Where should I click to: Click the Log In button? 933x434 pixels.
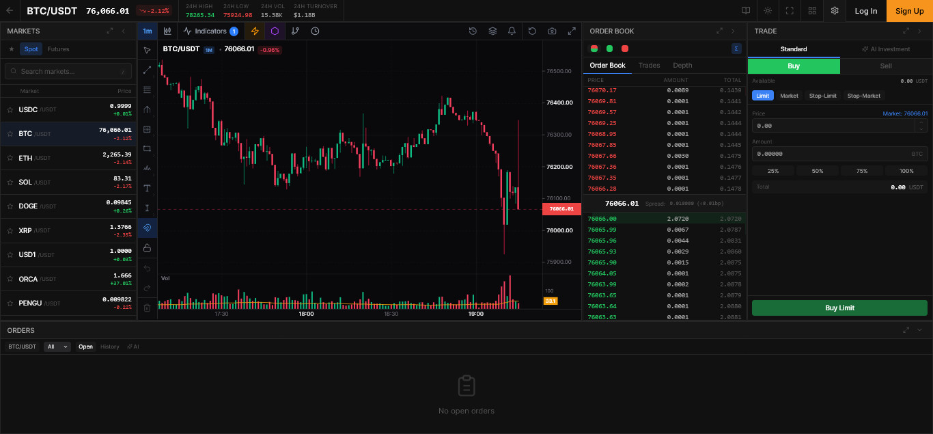[865, 11]
